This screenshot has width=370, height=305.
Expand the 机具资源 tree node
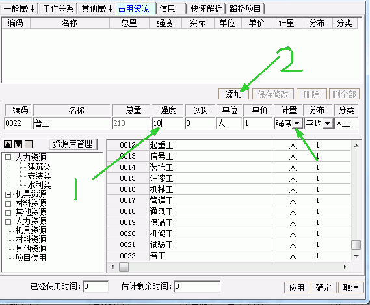[x=8, y=194]
